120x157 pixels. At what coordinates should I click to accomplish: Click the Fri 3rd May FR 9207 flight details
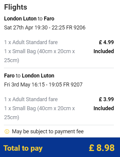tap(43, 85)
